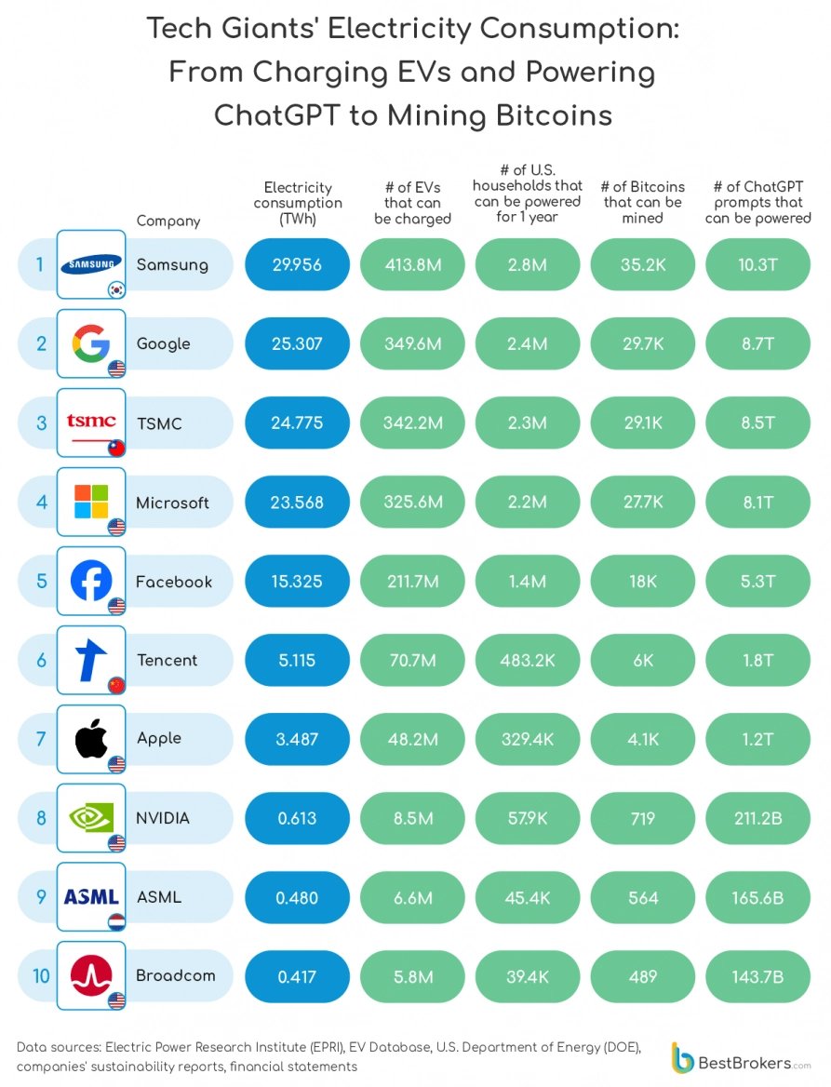Image resolution: width=831 pixels, height=1087 pixels.
Task: Click the Samsung logo icon
Action: tap(90, 264)
